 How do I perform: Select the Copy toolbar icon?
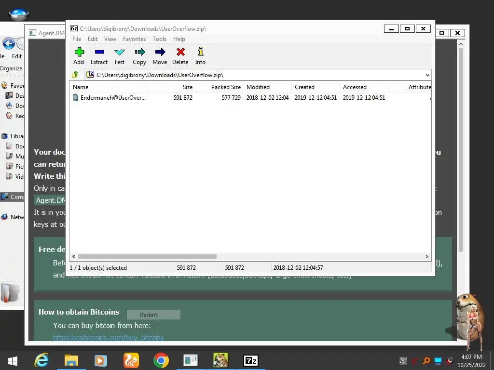click(139, 56)
